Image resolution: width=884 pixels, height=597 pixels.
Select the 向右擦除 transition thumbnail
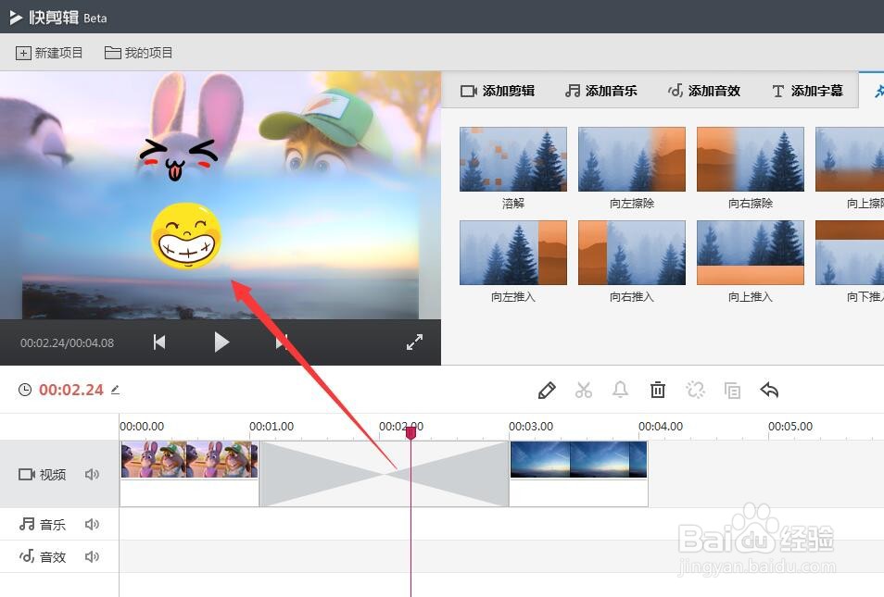coord(751,159)
